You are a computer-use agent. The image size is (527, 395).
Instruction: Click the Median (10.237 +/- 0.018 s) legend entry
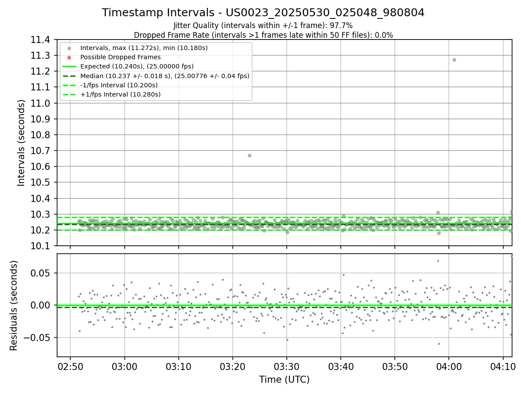165,75
